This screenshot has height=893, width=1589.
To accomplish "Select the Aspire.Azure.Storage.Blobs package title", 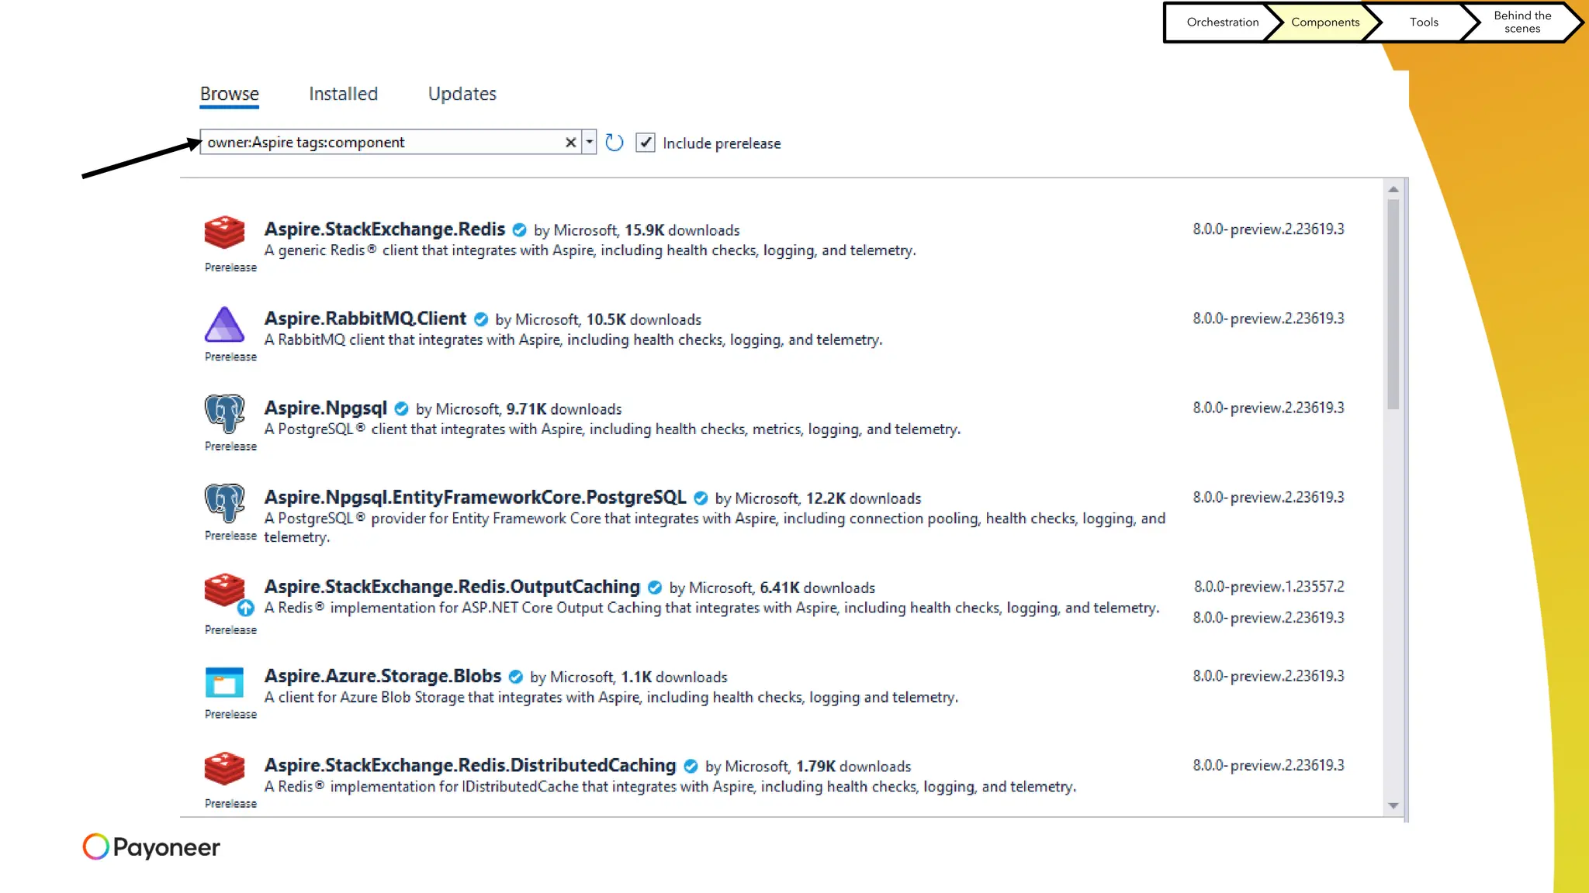I will point(383,676).
